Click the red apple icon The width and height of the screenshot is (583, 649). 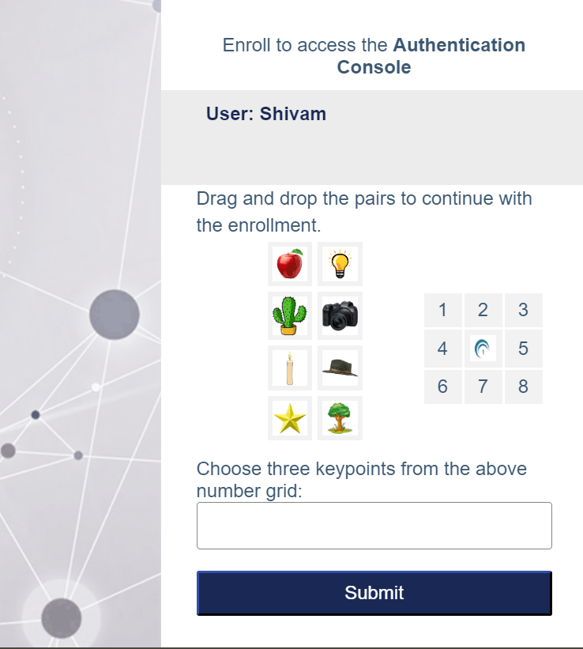(290, 264)
